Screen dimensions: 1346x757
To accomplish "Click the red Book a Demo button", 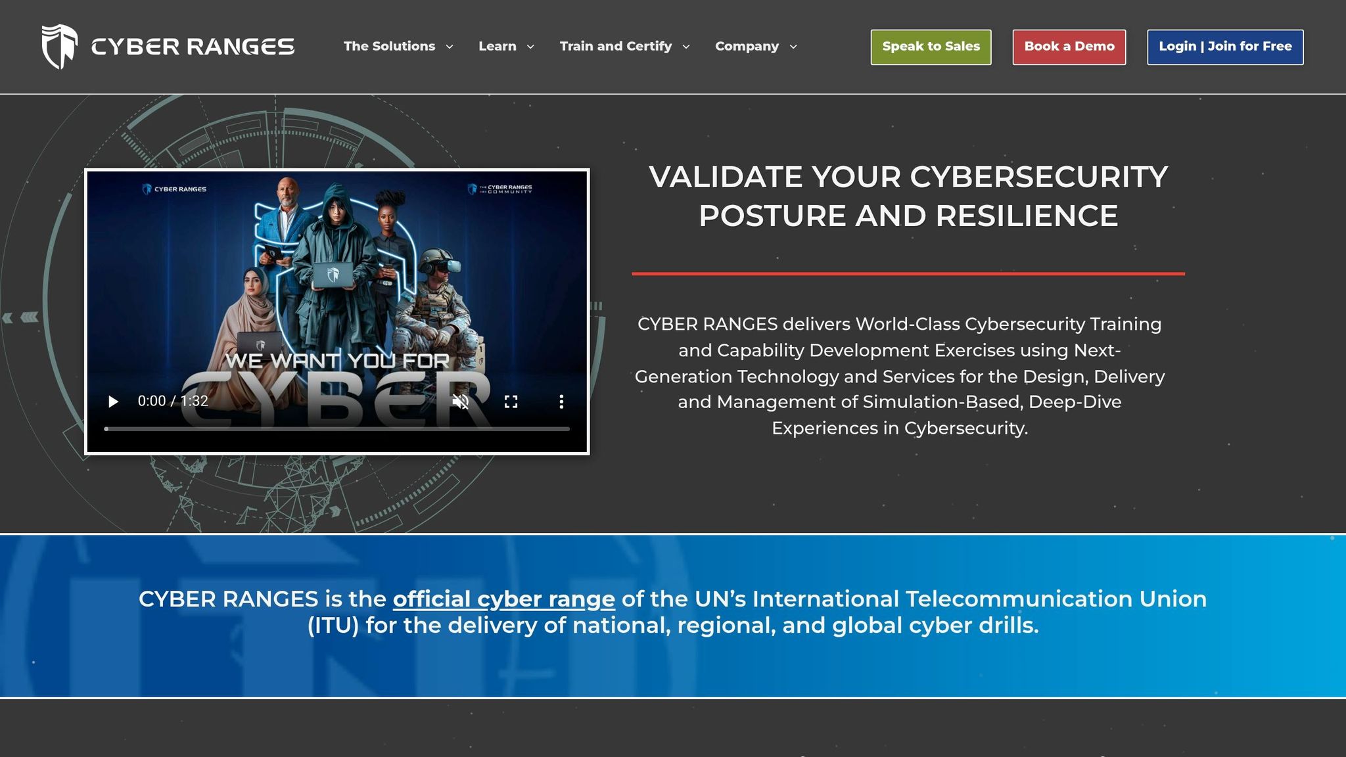I will click(x=1069, y=47).
